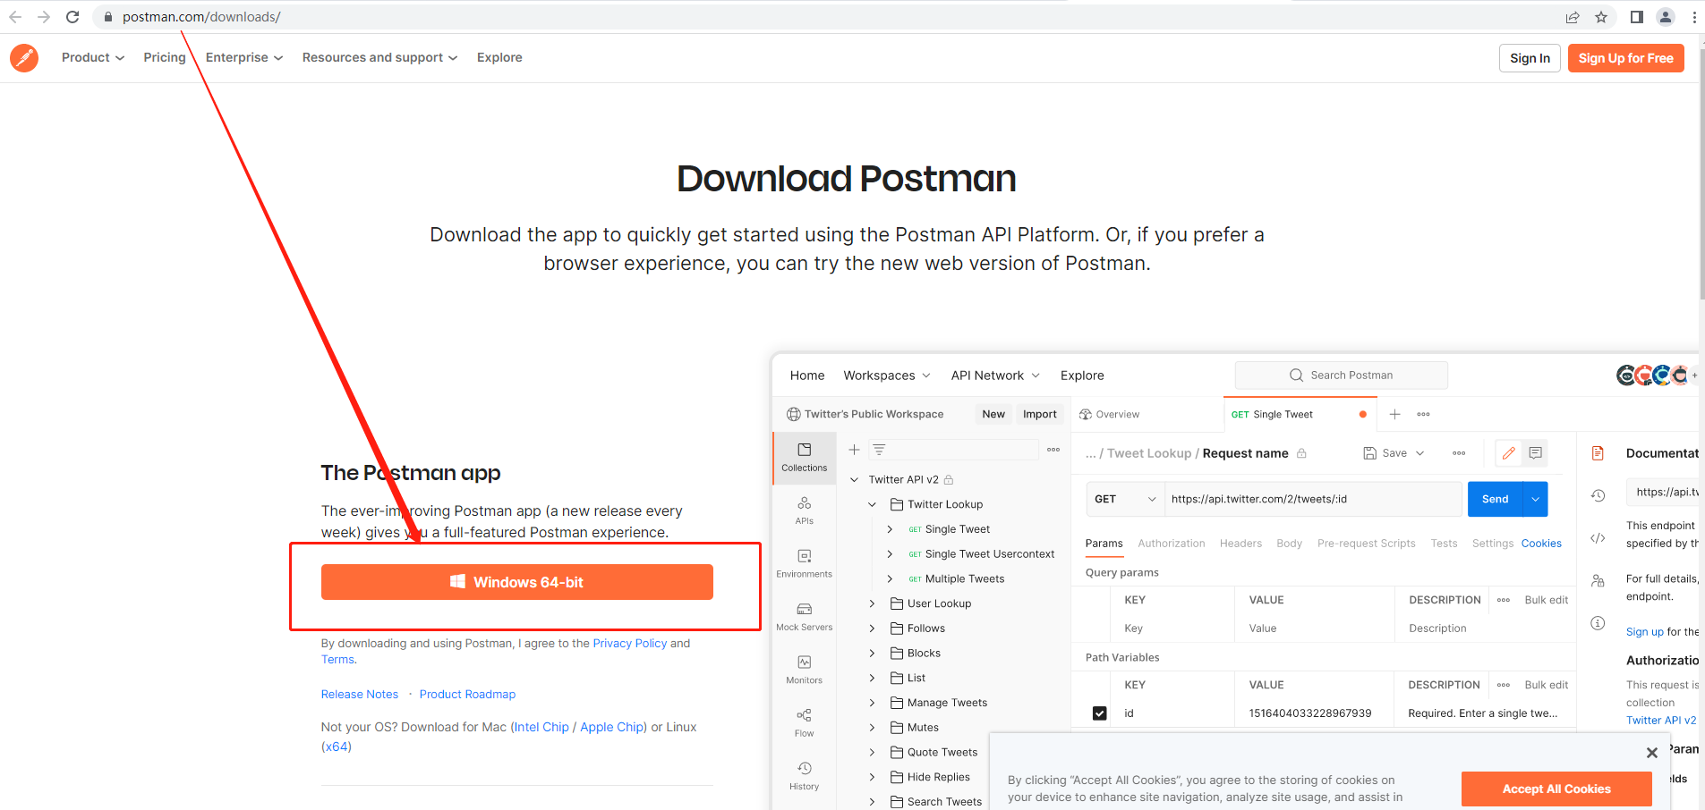Click the Send button
This screenshot has height=810, width=1705.
coord(1496,499)
